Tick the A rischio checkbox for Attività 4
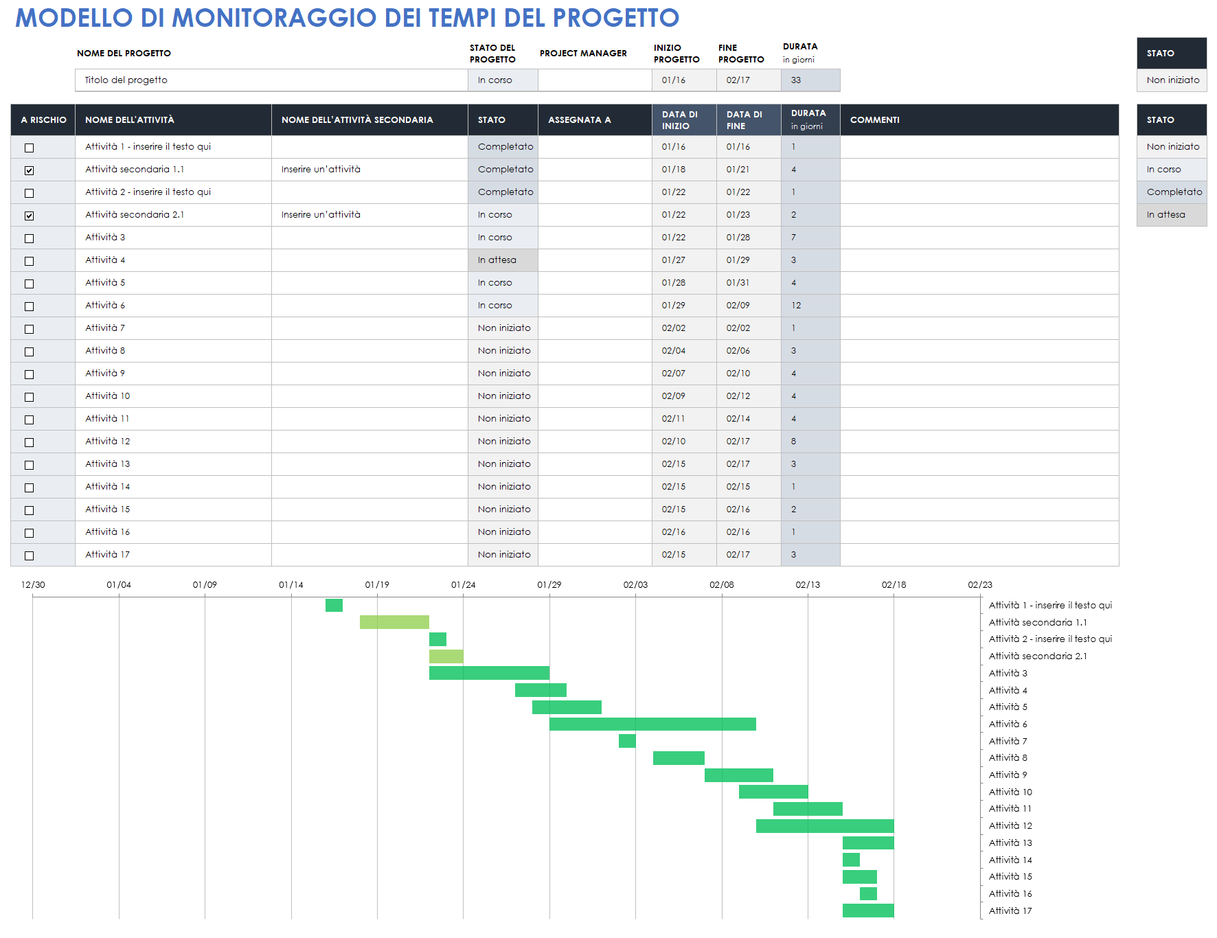 (x=29, y=261)
